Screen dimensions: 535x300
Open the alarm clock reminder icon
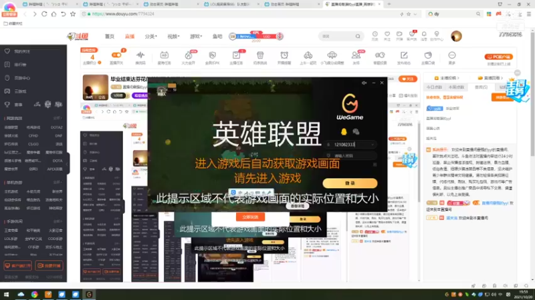(x=284, y=57)
